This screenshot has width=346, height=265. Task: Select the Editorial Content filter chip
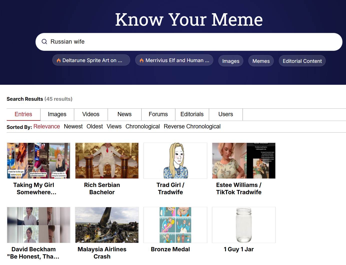pos(302,61)
